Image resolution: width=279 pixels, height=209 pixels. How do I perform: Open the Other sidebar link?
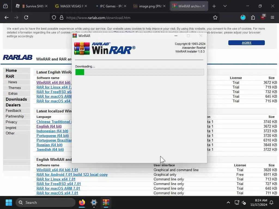tap(10, 133)
